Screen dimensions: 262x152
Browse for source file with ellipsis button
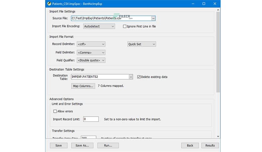click(x=153, y=18)
